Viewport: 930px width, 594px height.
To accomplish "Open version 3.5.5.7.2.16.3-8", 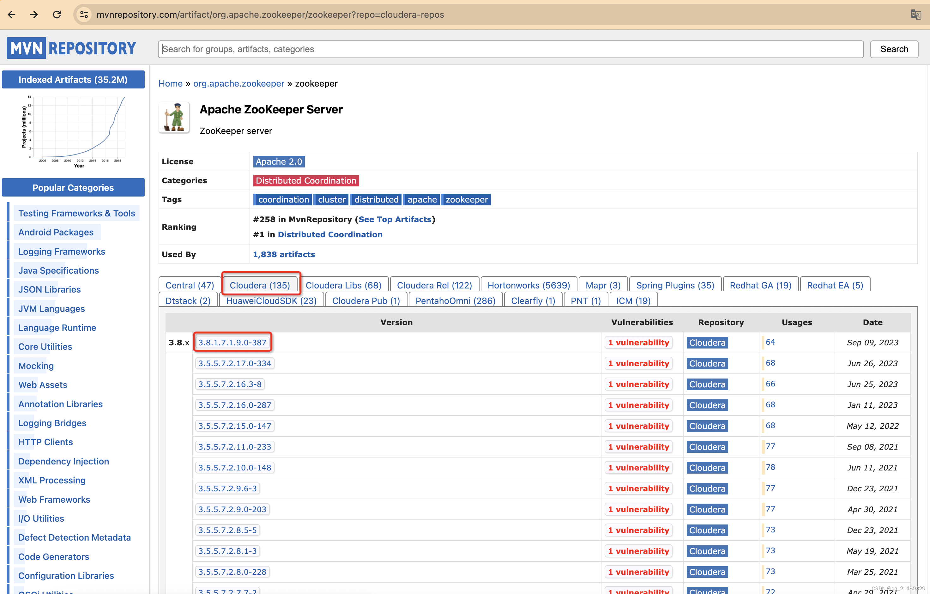I will pos(230,384).
